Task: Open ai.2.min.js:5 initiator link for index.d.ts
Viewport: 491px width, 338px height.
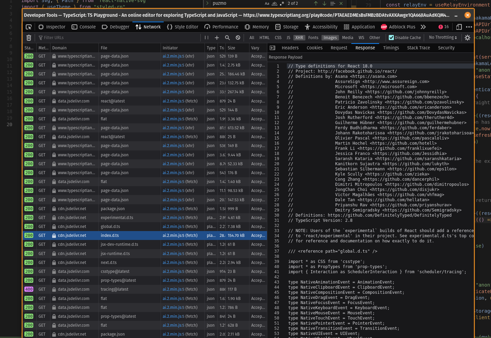Action: point(173,236)
